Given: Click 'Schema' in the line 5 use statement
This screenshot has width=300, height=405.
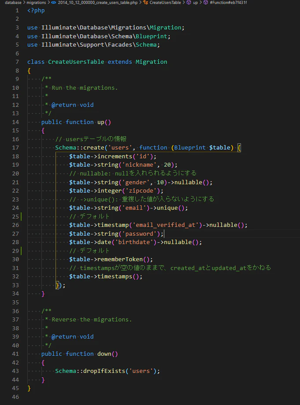Looking at the screenshot, I should (146, 45).
